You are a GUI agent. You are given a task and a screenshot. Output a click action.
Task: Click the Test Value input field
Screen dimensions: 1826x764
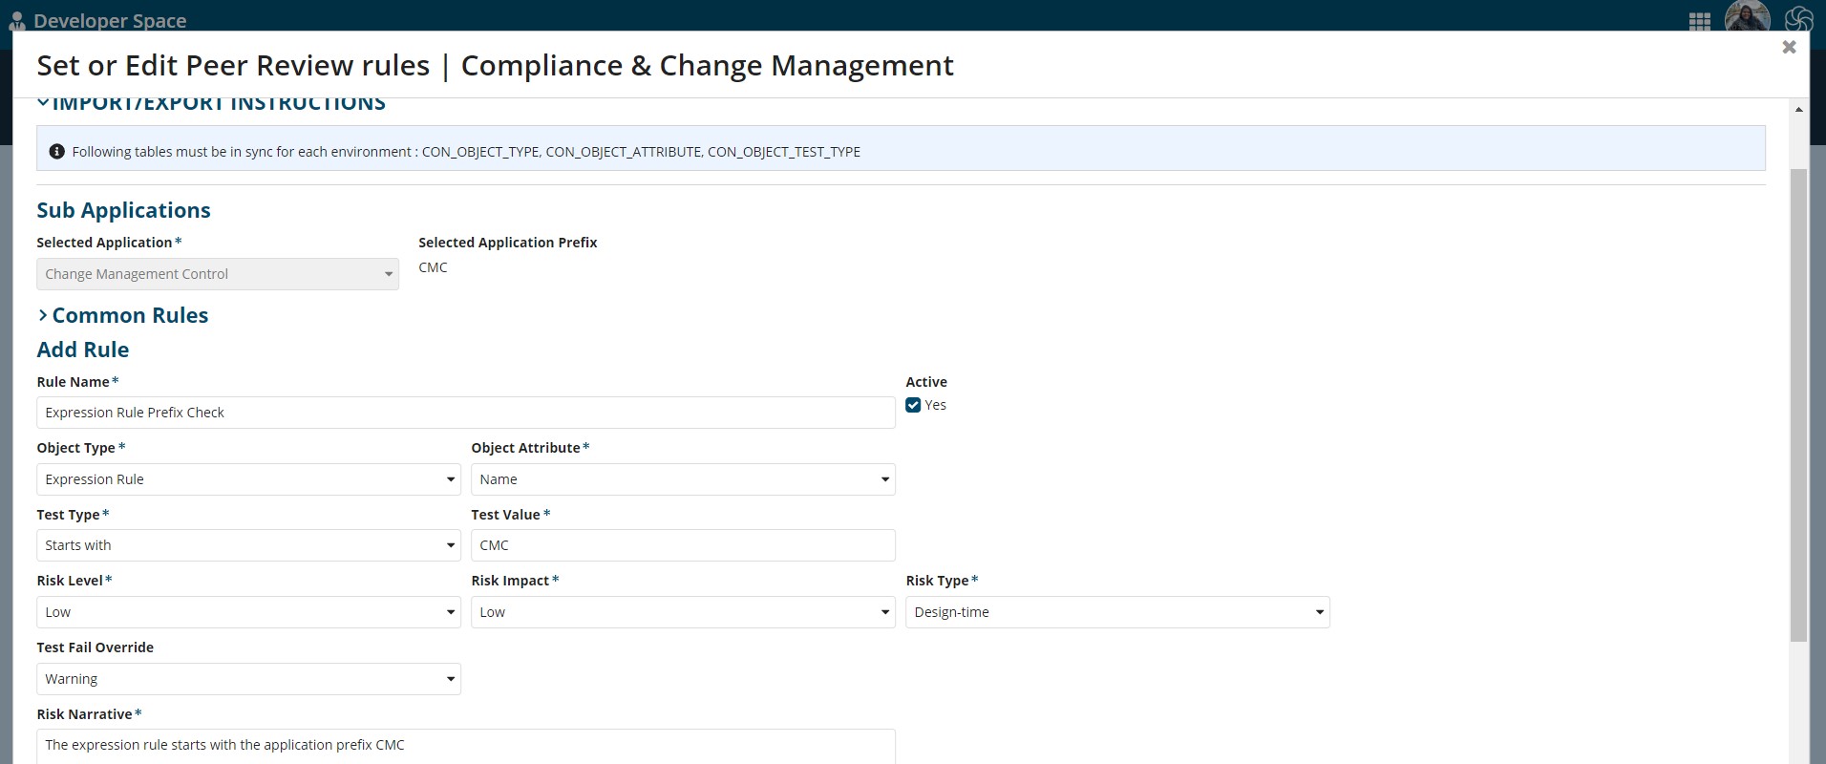pyautogui.click(x=683, y=545)
